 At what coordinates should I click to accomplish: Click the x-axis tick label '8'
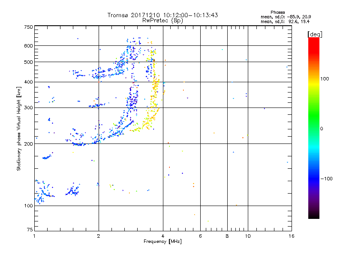click(227, 236)
